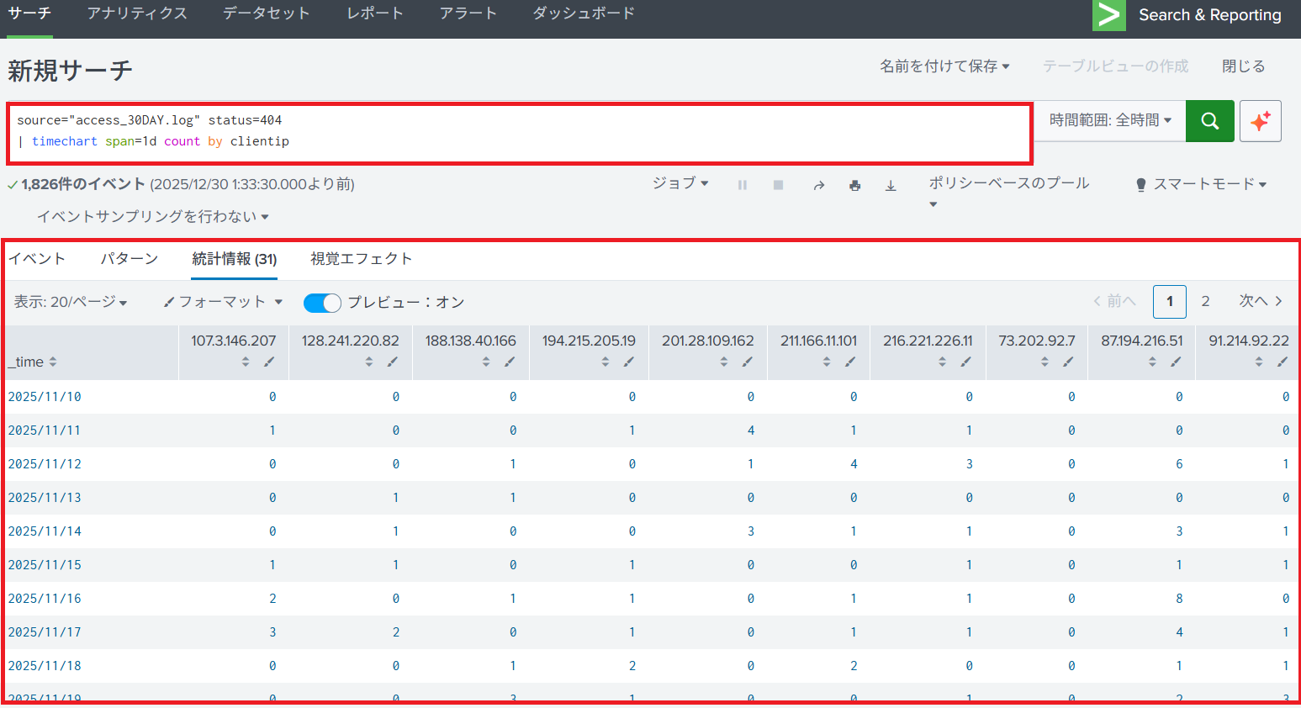Image resolution: width=1301 pixels, height=708 pixels.
Task: Click the Splunk Search & Reporting logo
Action: [x=1108, y=15]
